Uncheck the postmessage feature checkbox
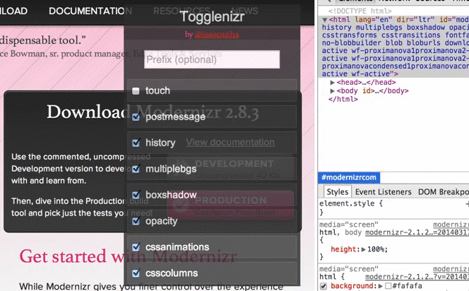This screenshot has height=291, width=469. point(136,117)
